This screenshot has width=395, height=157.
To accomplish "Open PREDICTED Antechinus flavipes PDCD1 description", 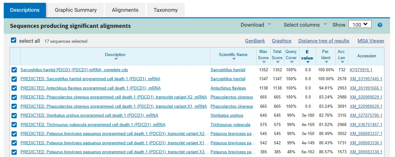I will (91, 88).
